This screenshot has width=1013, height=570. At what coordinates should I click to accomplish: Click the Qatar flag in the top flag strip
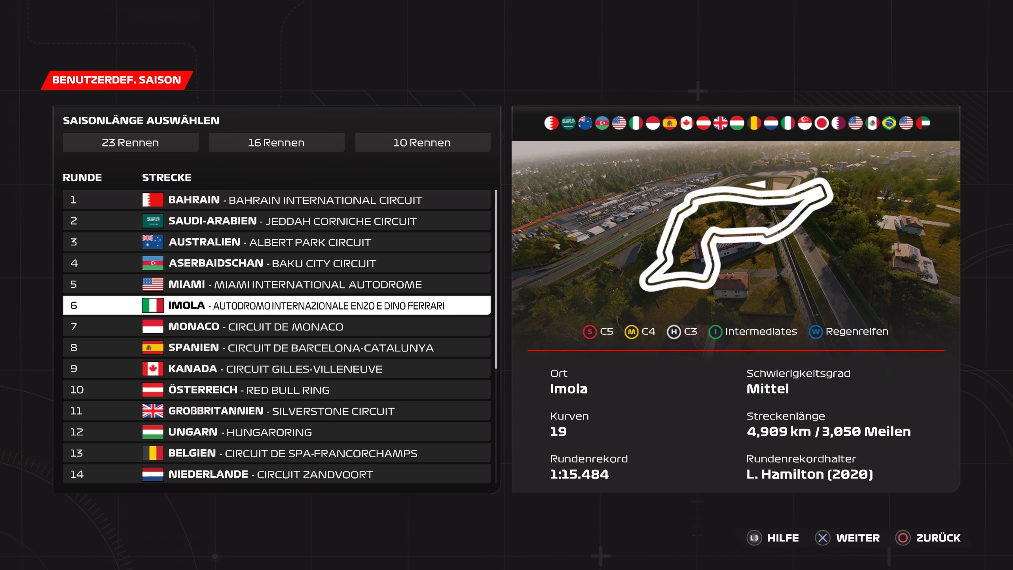coord(838,123)
